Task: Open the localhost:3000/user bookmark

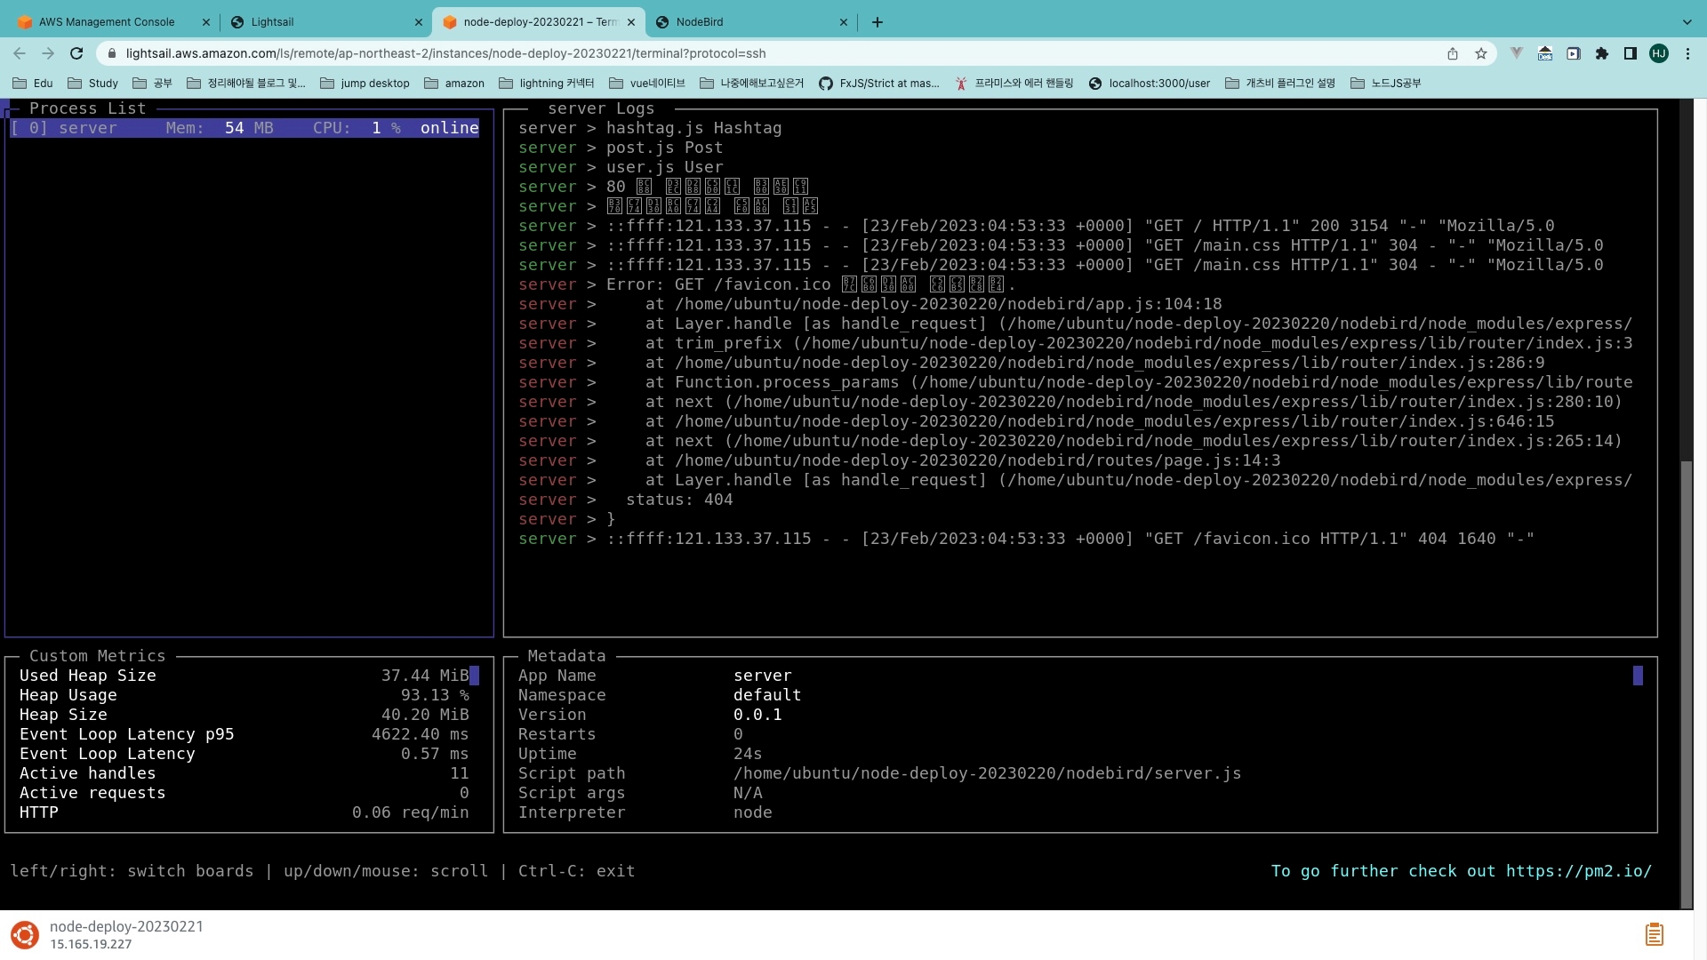Action: (1150, 83)
